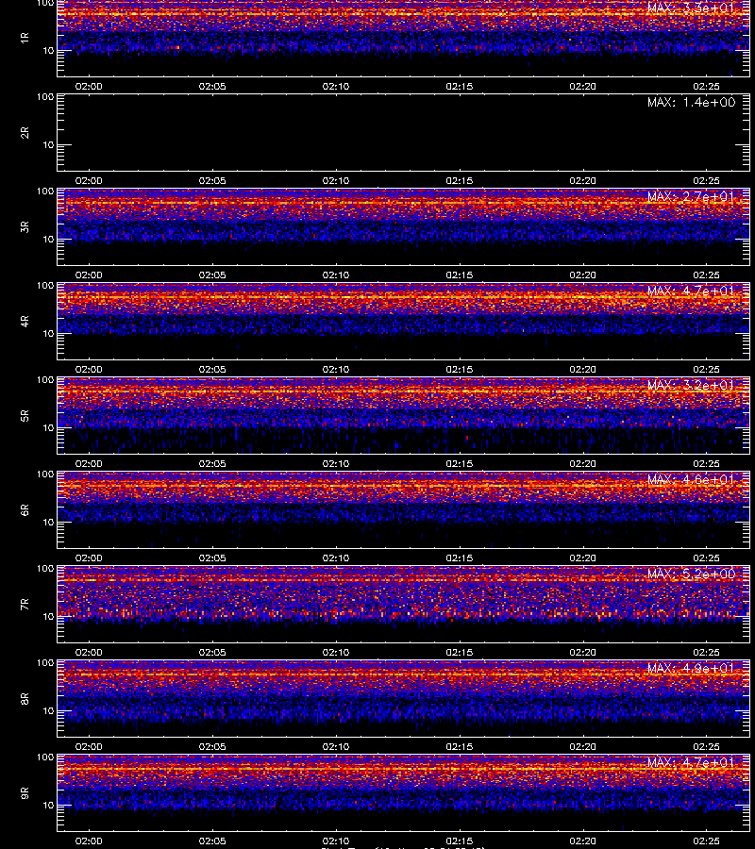
Task: Click the 6R panel axis label
Action: pyautogui.click(x=25, y=509)
